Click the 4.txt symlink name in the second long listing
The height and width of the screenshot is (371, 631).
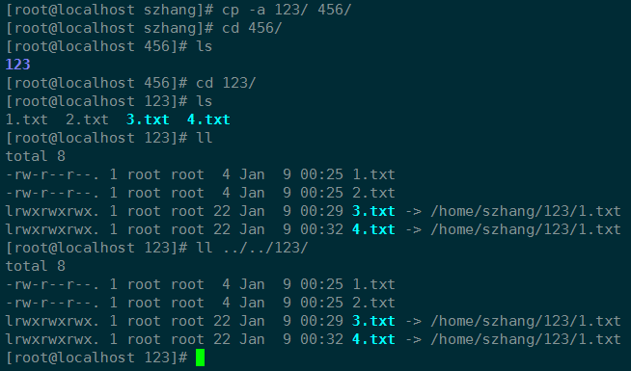tap(373, 339)
